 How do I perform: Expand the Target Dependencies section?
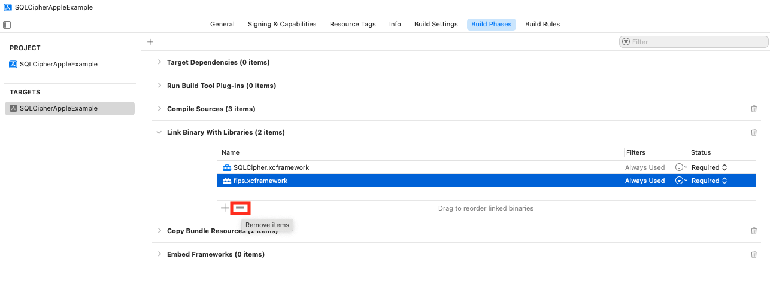tap(159, 62)
